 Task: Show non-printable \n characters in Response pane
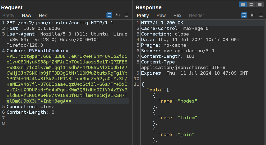[x=252, y=15]
